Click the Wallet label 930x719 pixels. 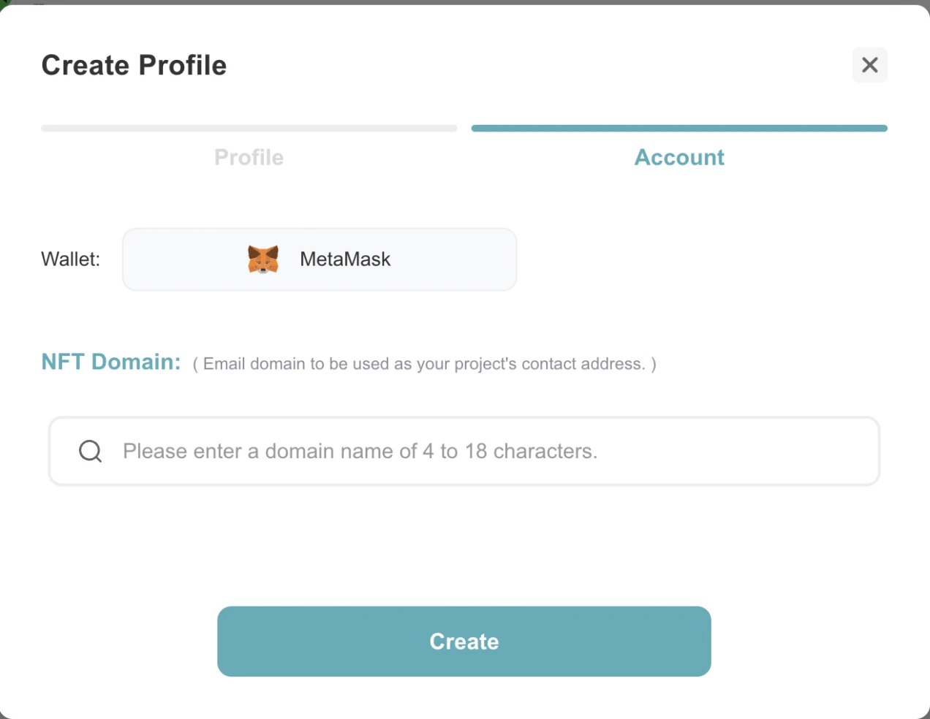(70, 259)
